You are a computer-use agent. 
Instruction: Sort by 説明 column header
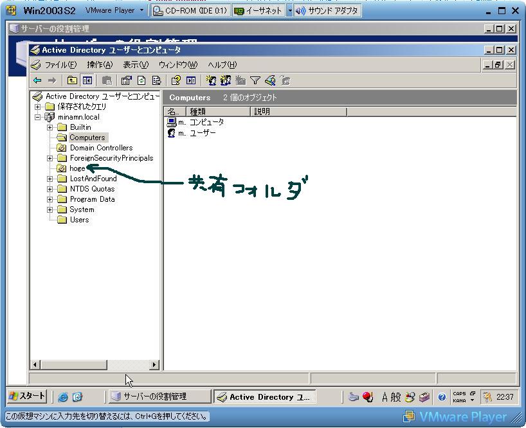pos(298,112)
